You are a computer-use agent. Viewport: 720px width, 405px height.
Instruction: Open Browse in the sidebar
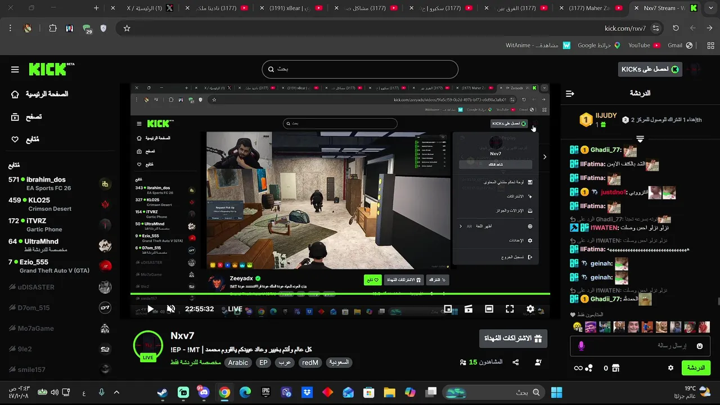(26, 117)
